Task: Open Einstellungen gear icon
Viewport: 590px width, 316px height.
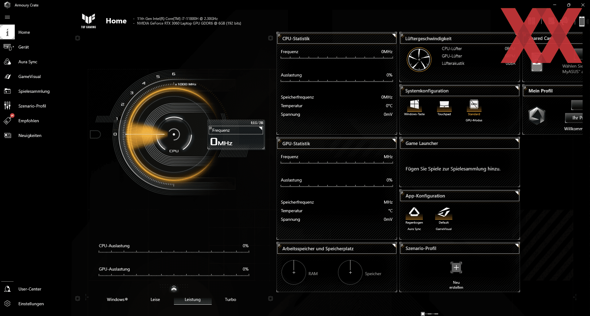Action: point(7,304)
